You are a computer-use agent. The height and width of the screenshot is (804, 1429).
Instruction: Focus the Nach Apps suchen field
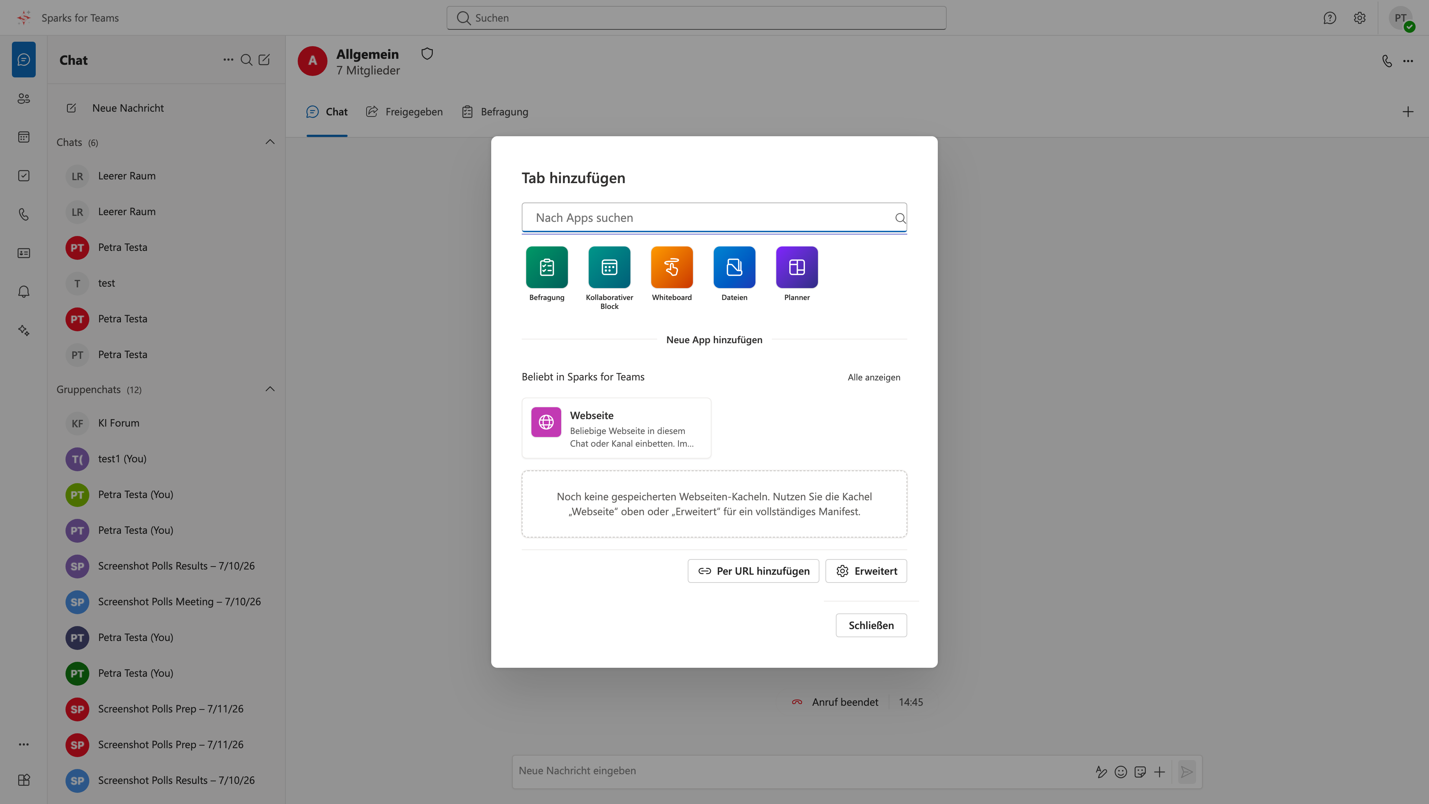point(714,218)
